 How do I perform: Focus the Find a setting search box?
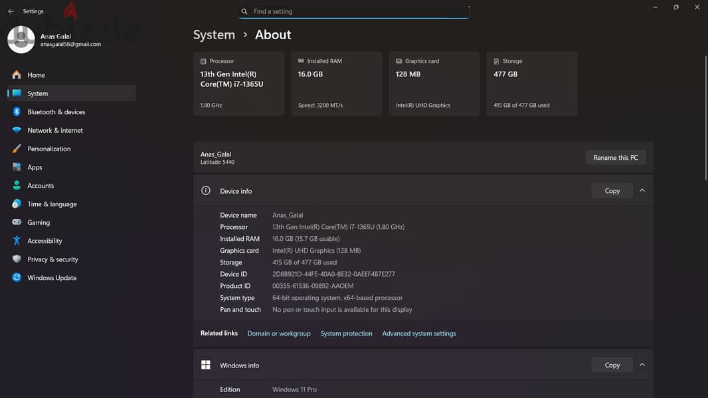pos(354,11)
